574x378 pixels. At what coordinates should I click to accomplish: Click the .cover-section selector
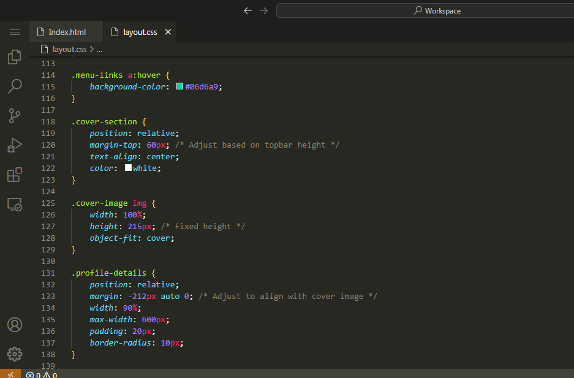tap(104, 121)
